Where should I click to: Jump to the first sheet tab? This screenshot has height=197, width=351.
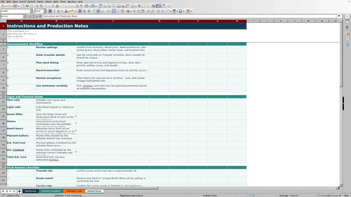[x=3, y=191]
